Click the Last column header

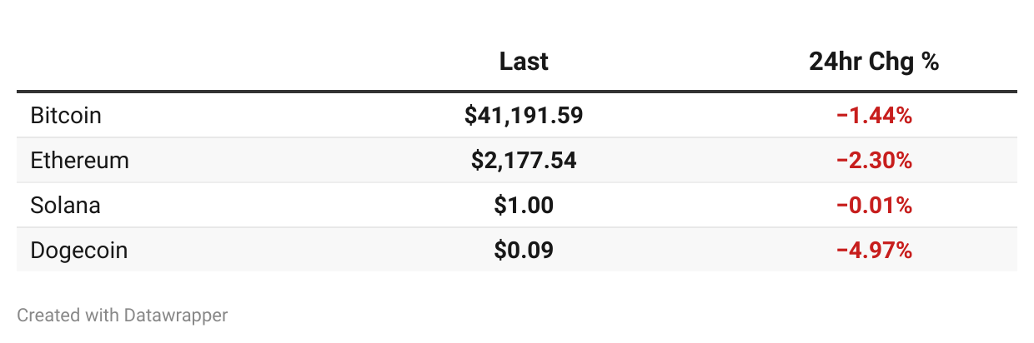[x=524, y=62]
